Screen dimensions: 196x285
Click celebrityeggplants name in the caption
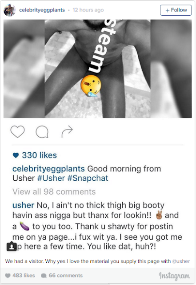[x=48, y=169]
